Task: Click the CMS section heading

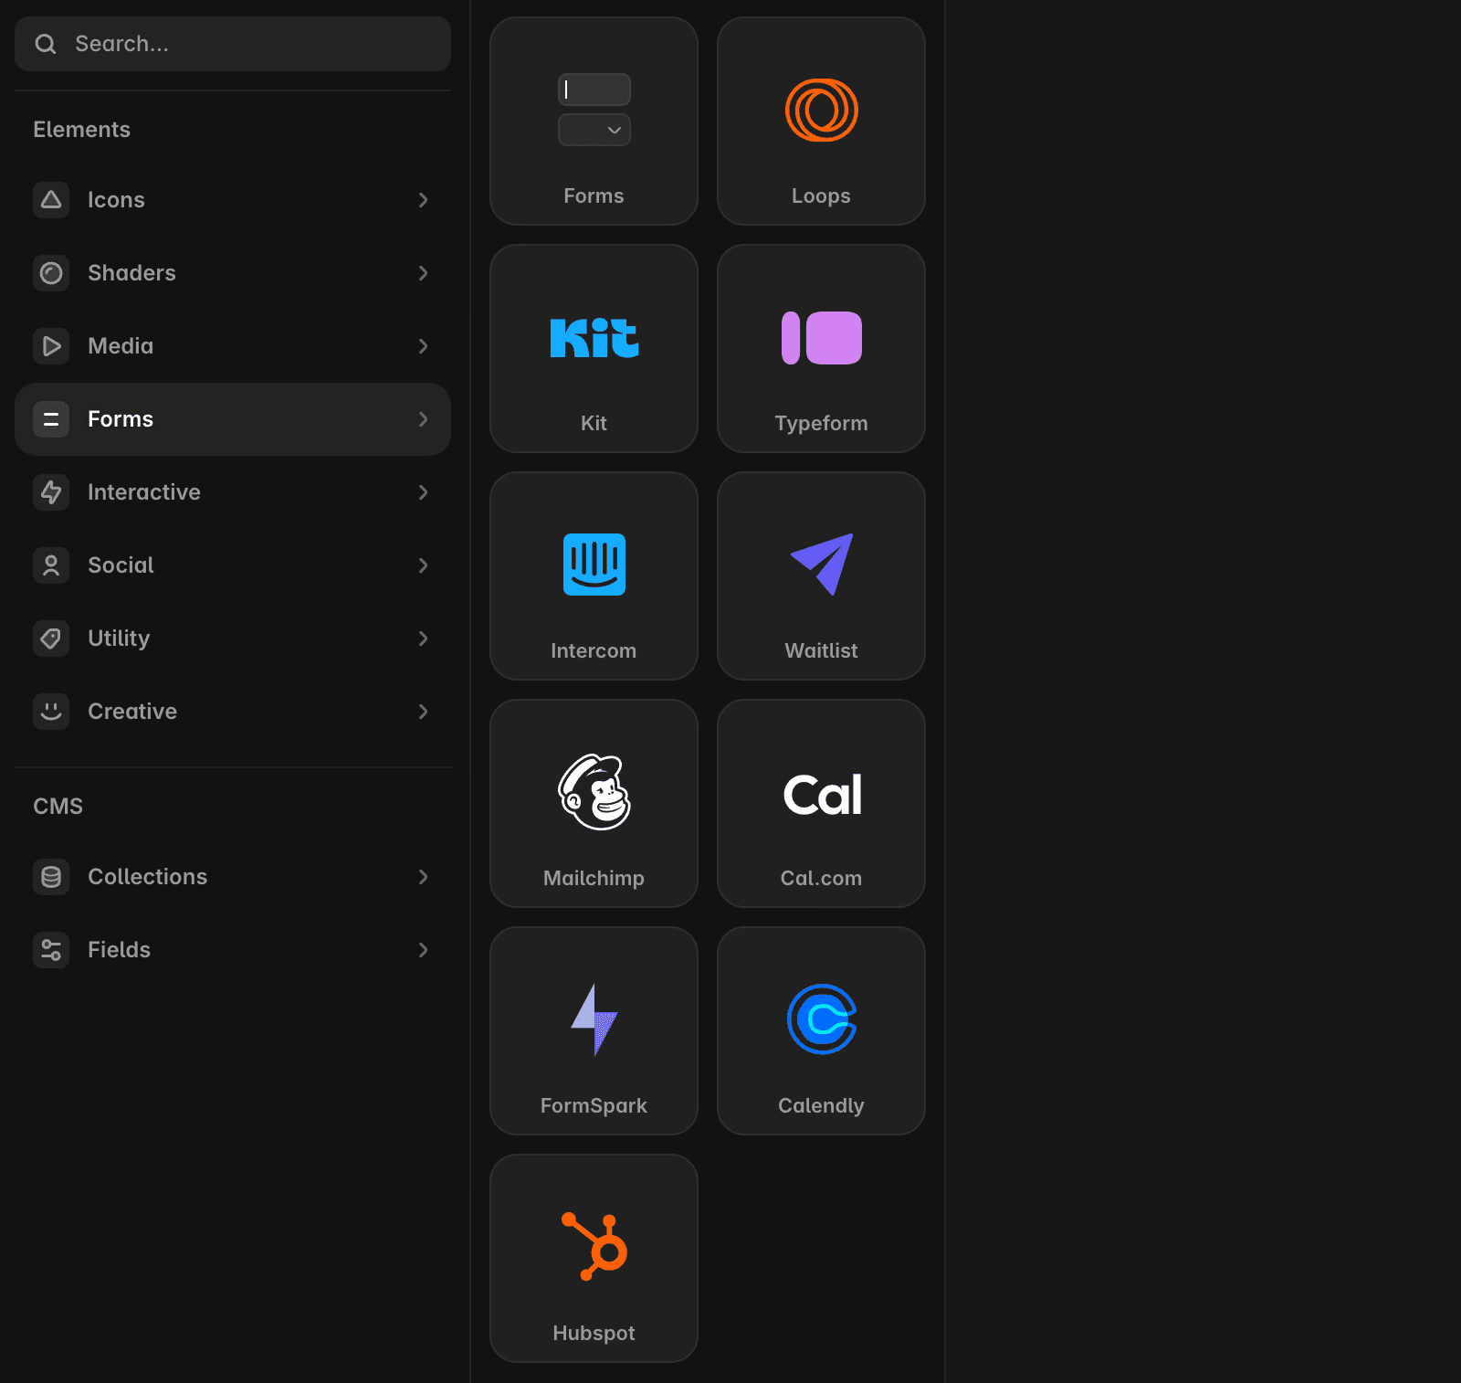Action: point(58,807)
